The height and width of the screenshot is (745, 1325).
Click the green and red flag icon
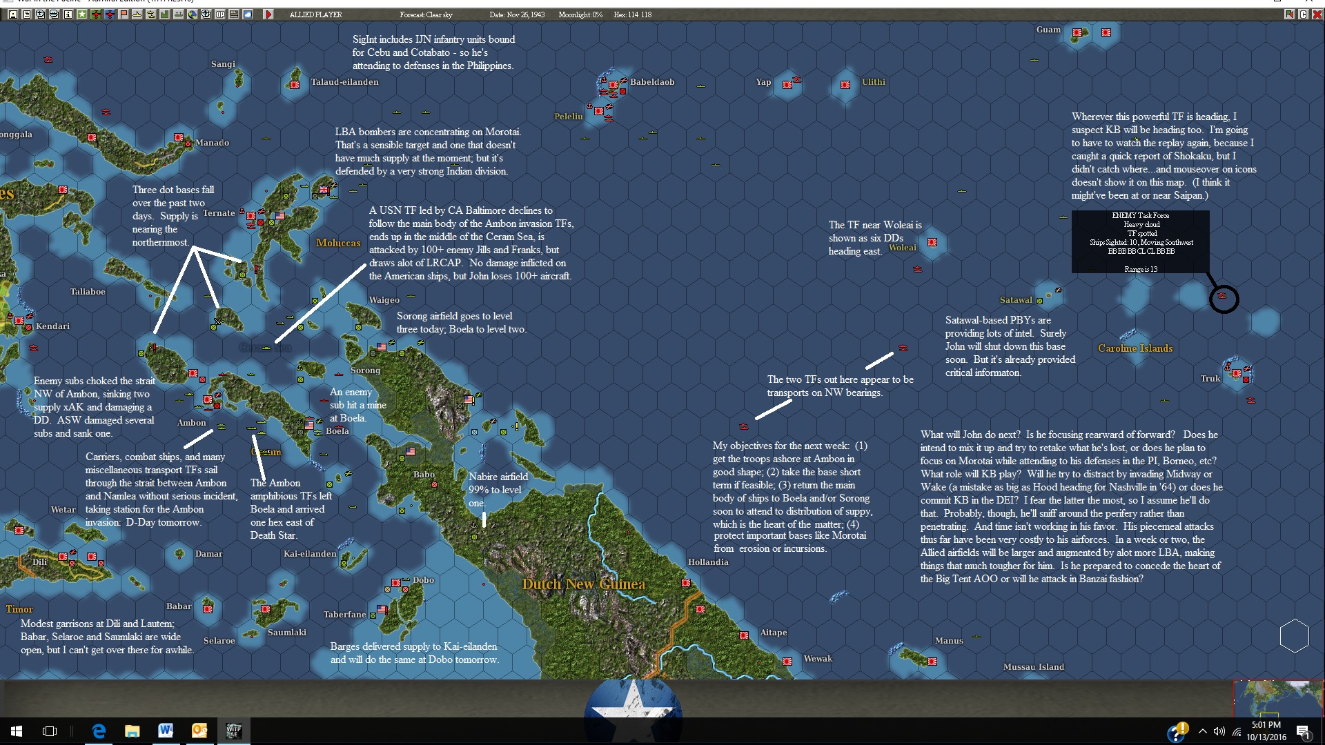click(x=1288, y=14)
